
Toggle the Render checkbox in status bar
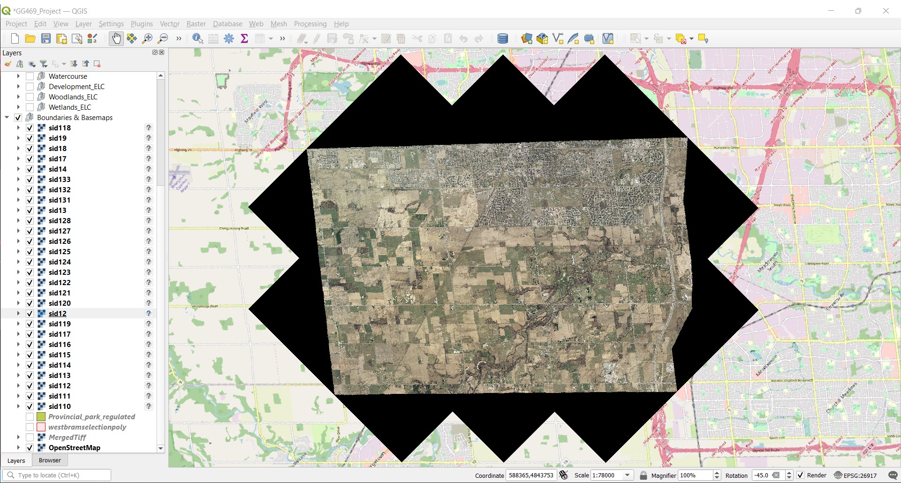800,475
